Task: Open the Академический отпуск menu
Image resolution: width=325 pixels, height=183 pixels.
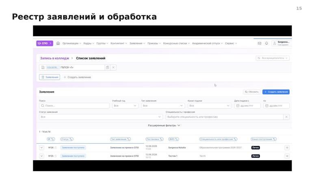Action: click(x=207, y=44)
